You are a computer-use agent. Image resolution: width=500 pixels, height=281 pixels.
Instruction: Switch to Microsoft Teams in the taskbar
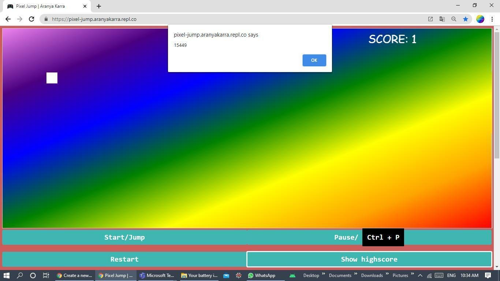pos(157,276)
